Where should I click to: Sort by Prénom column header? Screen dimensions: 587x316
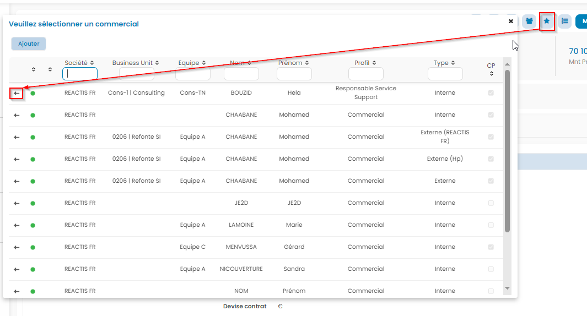[294, 63]
